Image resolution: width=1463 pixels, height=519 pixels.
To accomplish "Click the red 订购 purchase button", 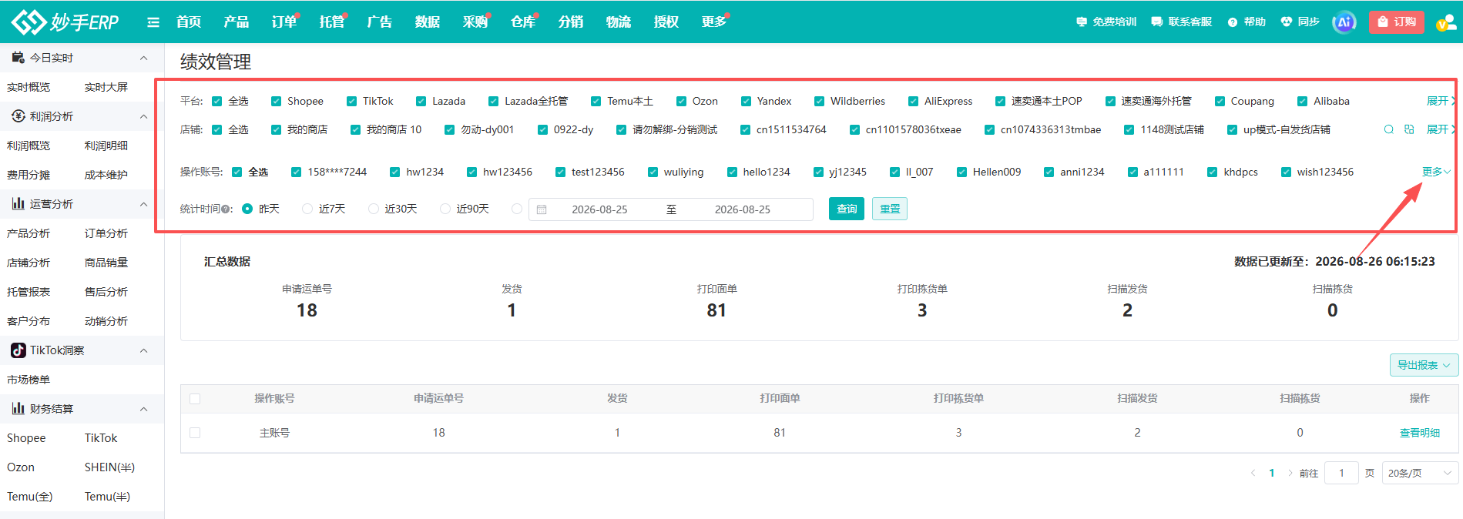I will tap(1397, 22).
